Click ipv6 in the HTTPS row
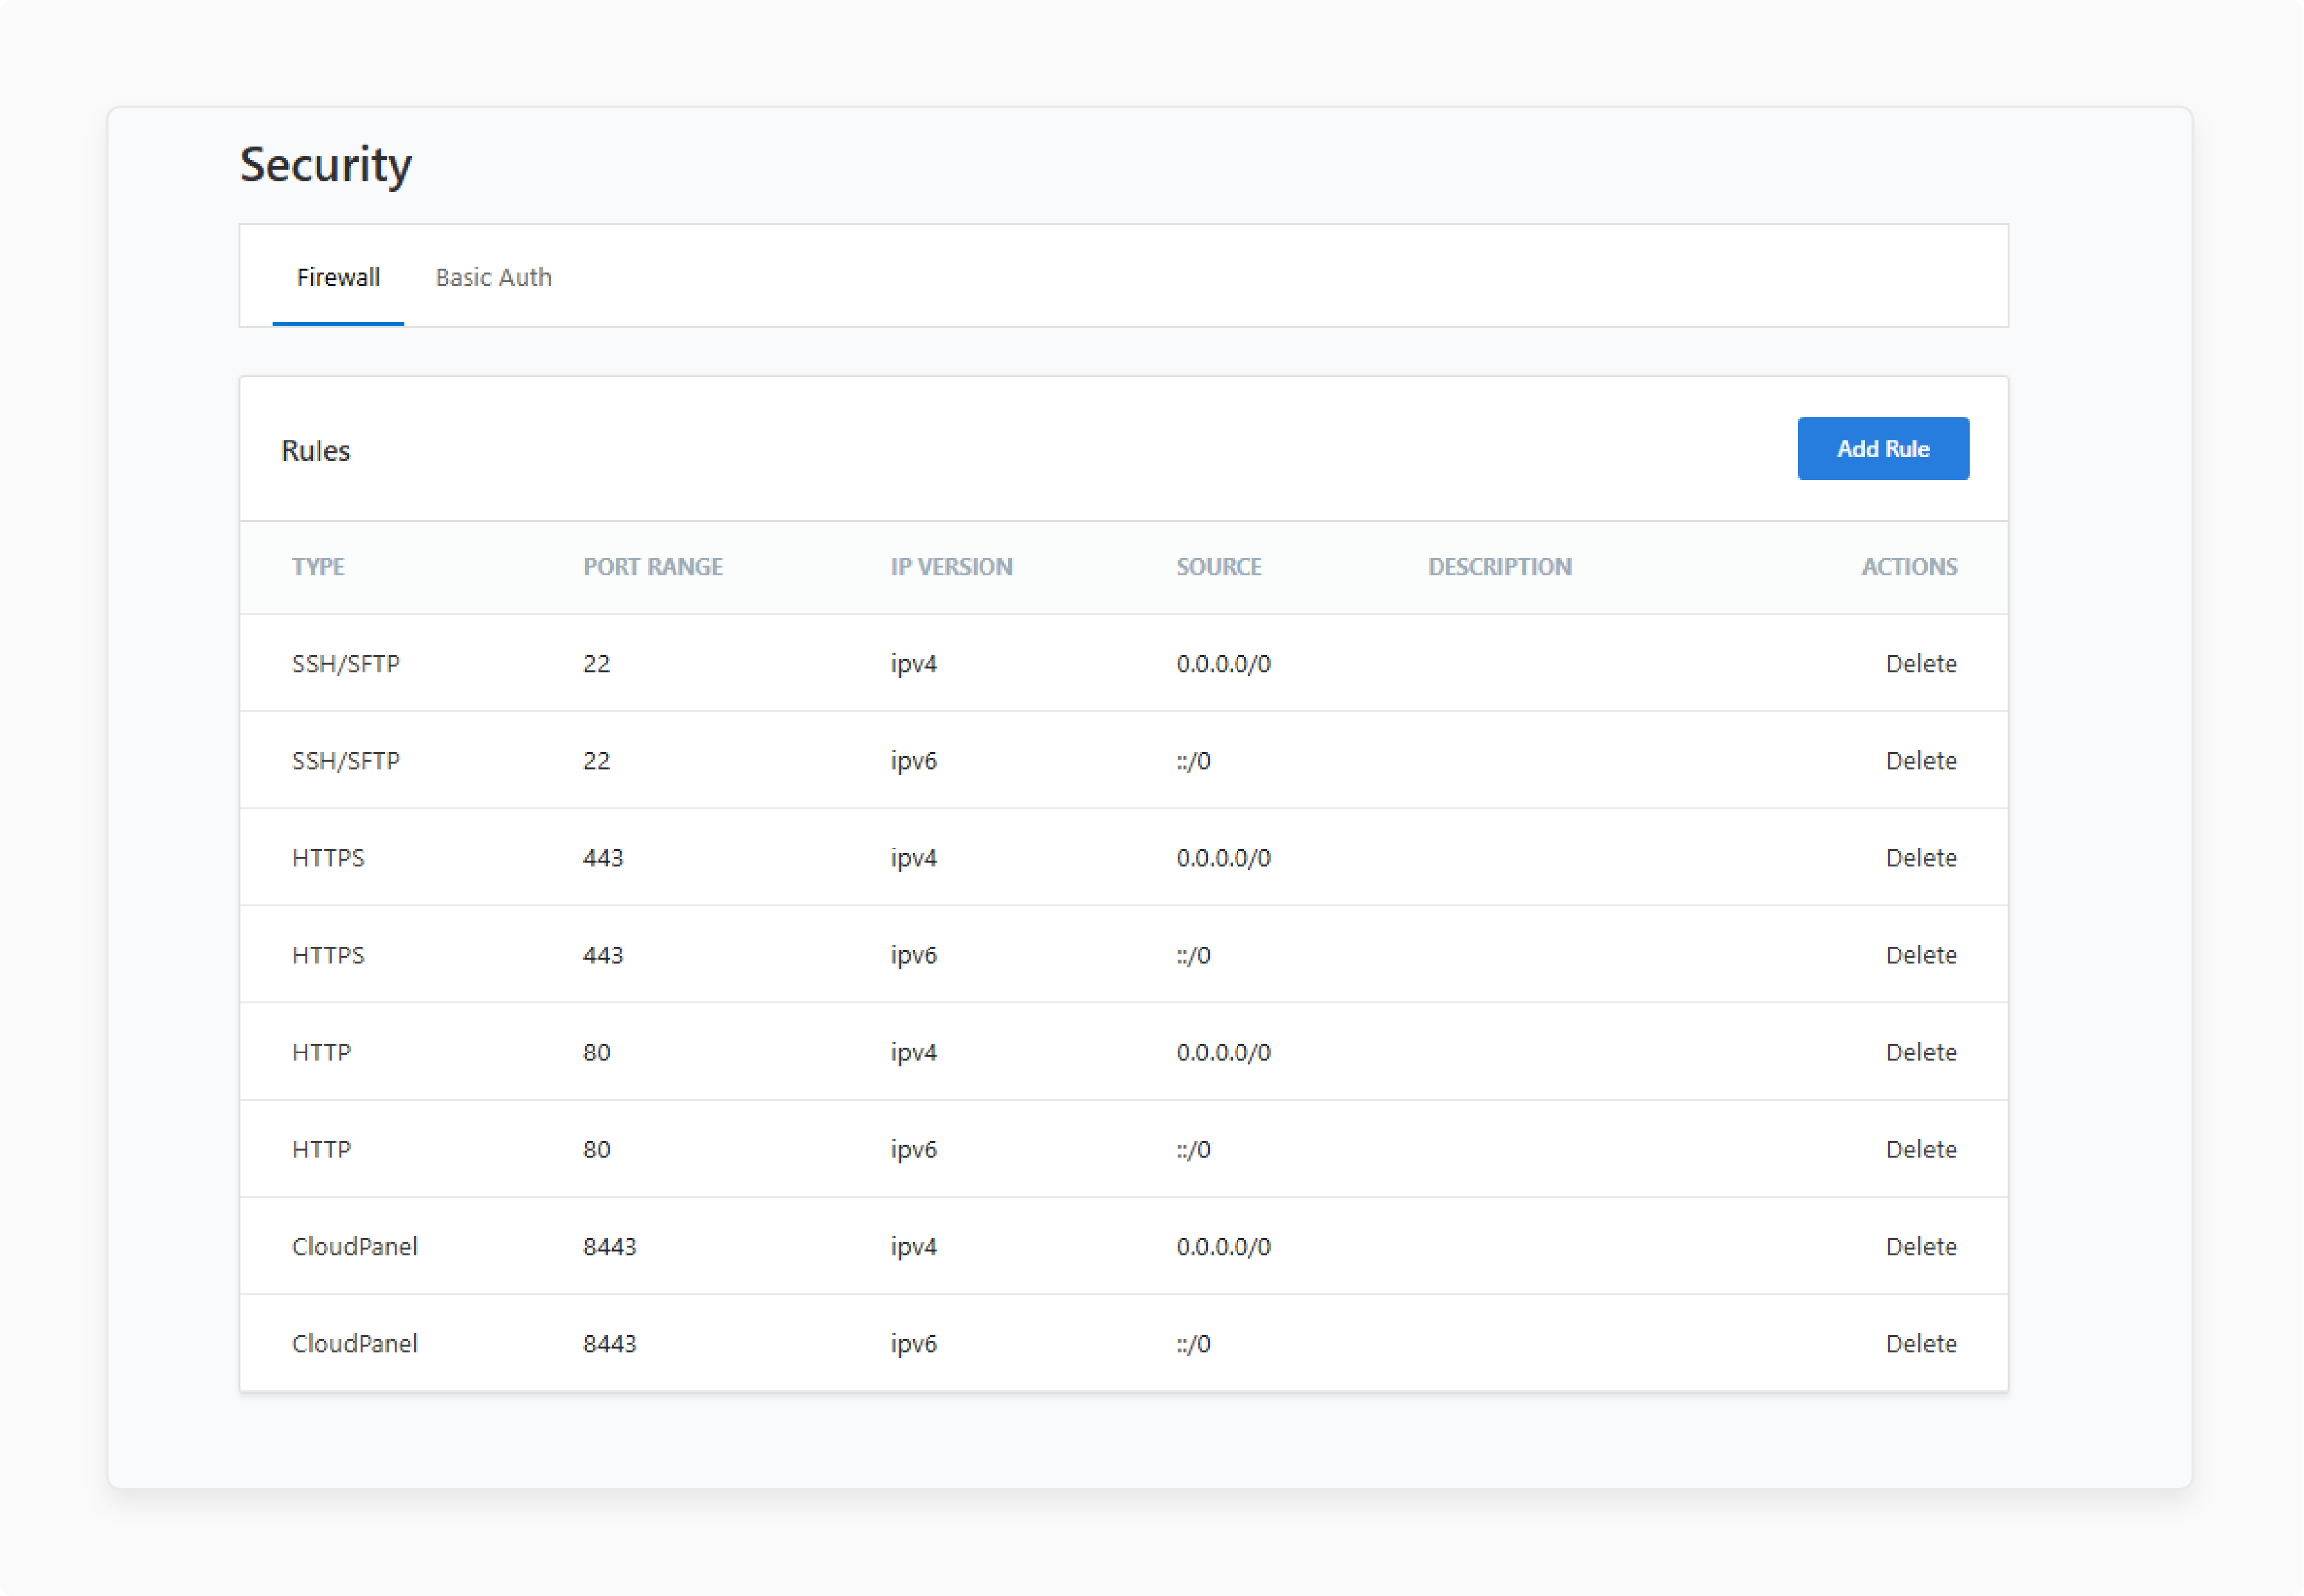2304x1596 pixels. coord(914,954)
